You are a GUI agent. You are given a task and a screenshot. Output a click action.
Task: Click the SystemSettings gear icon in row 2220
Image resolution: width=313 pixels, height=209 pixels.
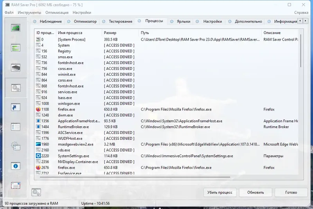(x=38, y=156)
